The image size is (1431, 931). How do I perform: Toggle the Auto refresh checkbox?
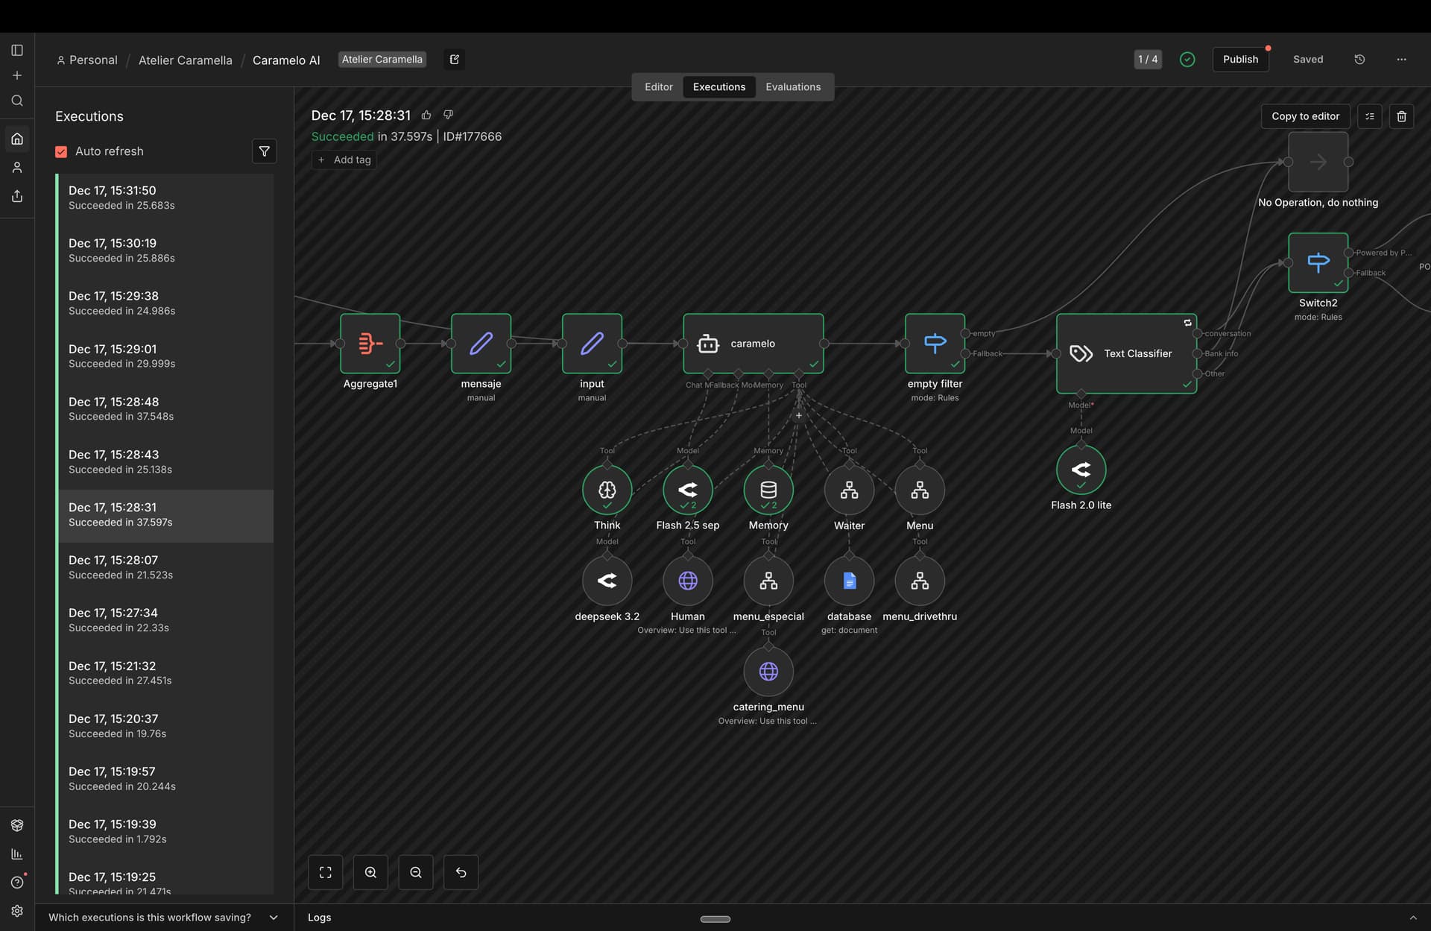pyautogui.click(x=61, y=151)
